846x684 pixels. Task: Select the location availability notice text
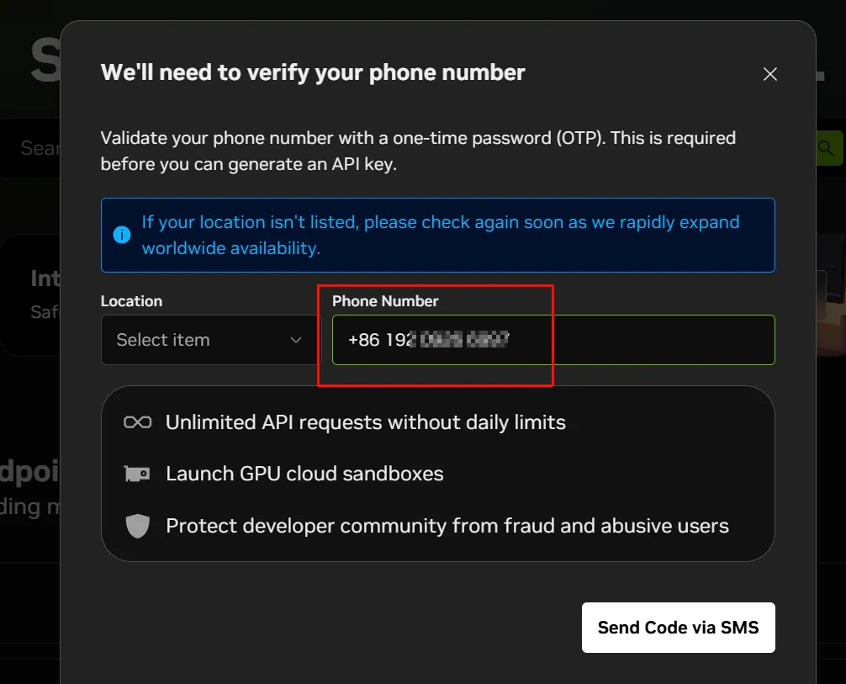(x=440, y=235)
